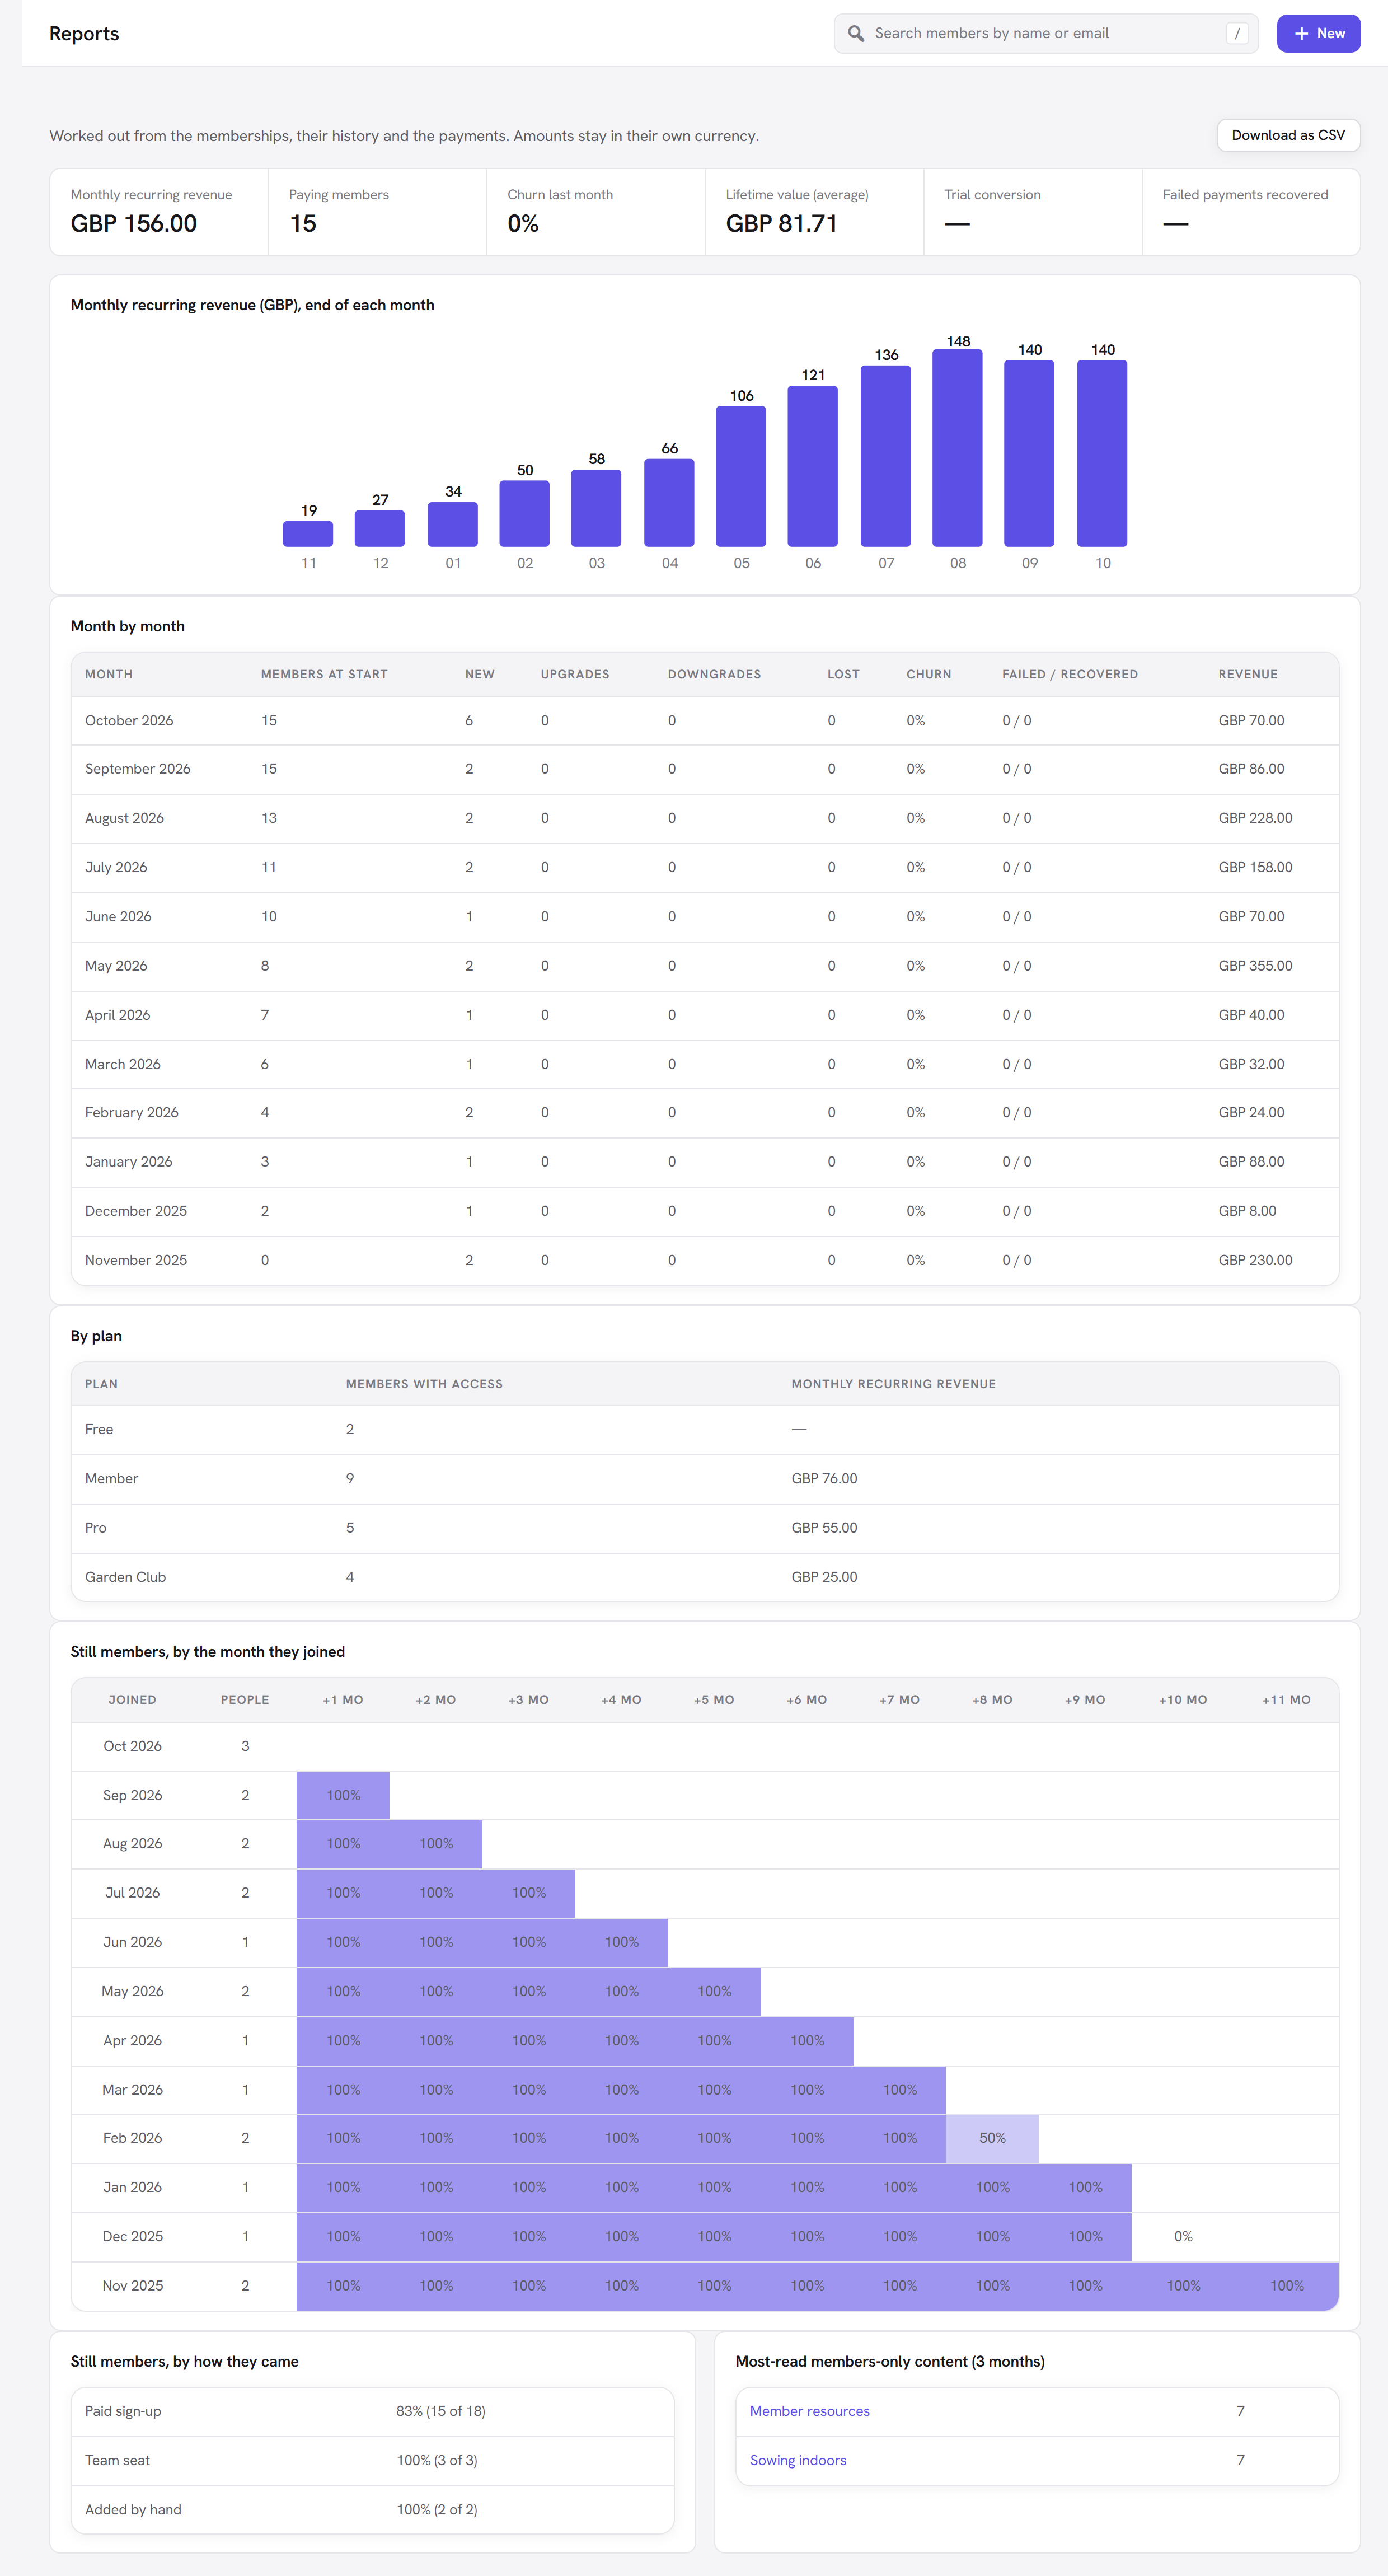Download the report as CSV
The width and height of the screenshot is (1388, 2576).
click(x=1288, y=135)
